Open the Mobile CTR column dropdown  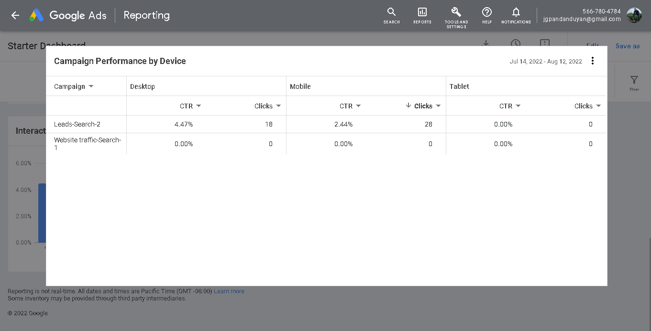click(358, 106)
